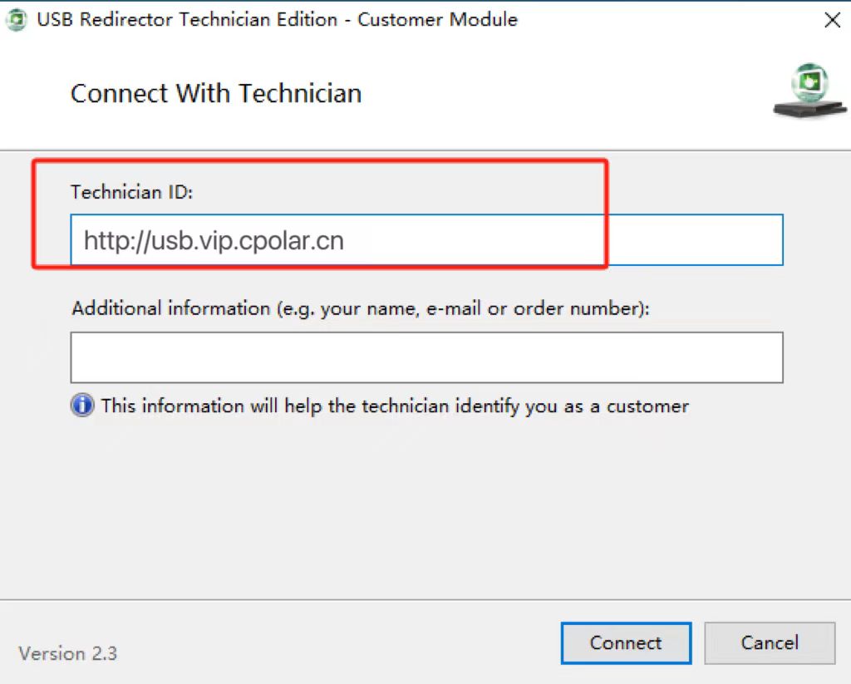851x684 pixels.
Task: Click the blue information icon
Action: (82, 406)
